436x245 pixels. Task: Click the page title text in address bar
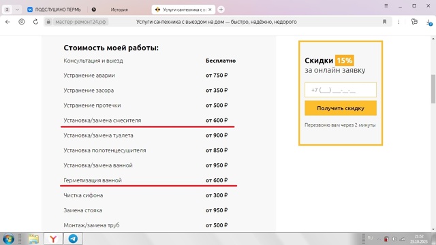coord(217,22)
